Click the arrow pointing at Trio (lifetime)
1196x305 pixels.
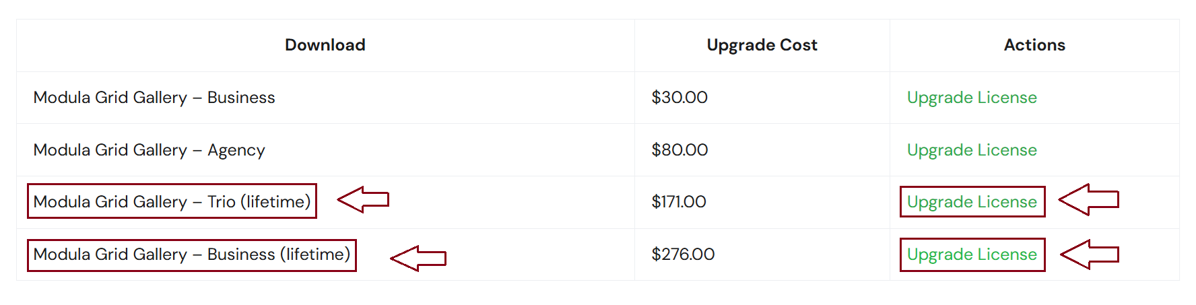363,200
